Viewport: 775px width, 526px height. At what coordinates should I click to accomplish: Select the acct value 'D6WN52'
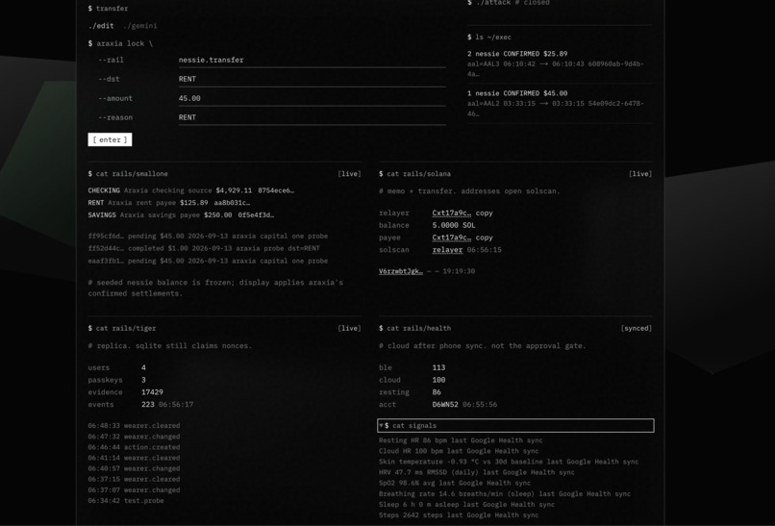445,405
